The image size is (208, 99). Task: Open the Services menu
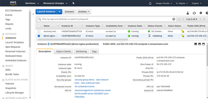32,3
